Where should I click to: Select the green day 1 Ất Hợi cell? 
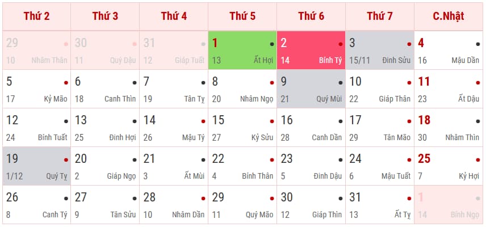(242, 50)
